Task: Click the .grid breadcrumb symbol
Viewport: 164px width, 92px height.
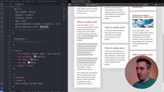Action: pyautogui.click(x=18, y=6)
